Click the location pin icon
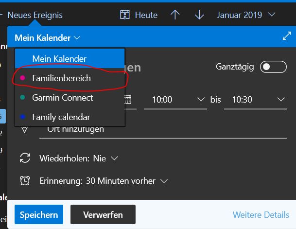The width and height of the screenshot is (296, 229). 24,130
